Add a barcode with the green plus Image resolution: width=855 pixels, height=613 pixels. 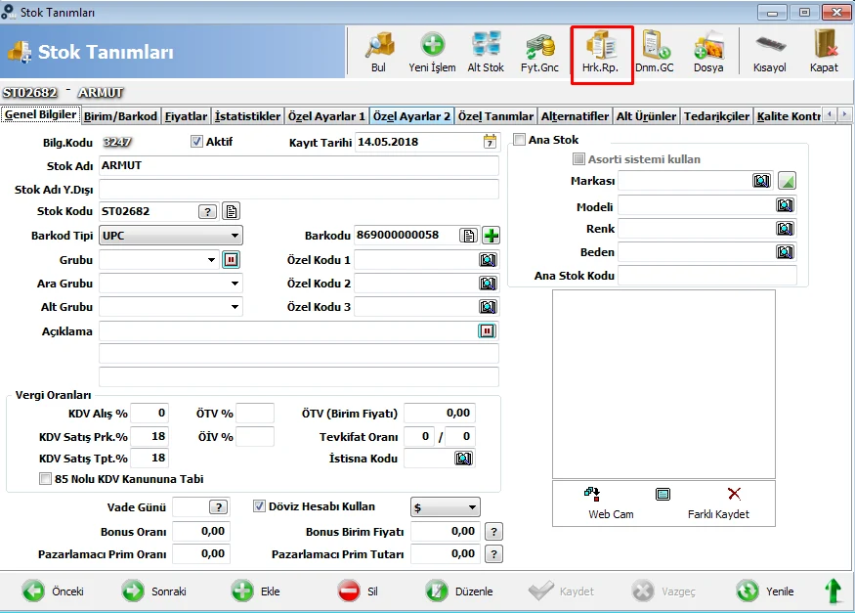click(492, 236)
